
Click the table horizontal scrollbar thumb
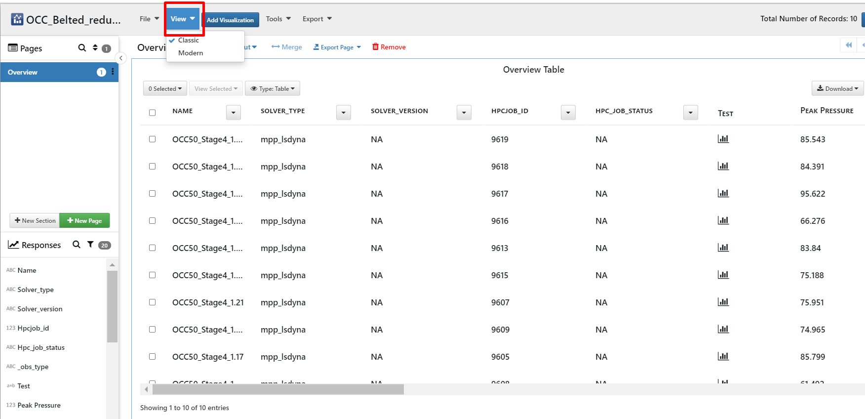278,389
